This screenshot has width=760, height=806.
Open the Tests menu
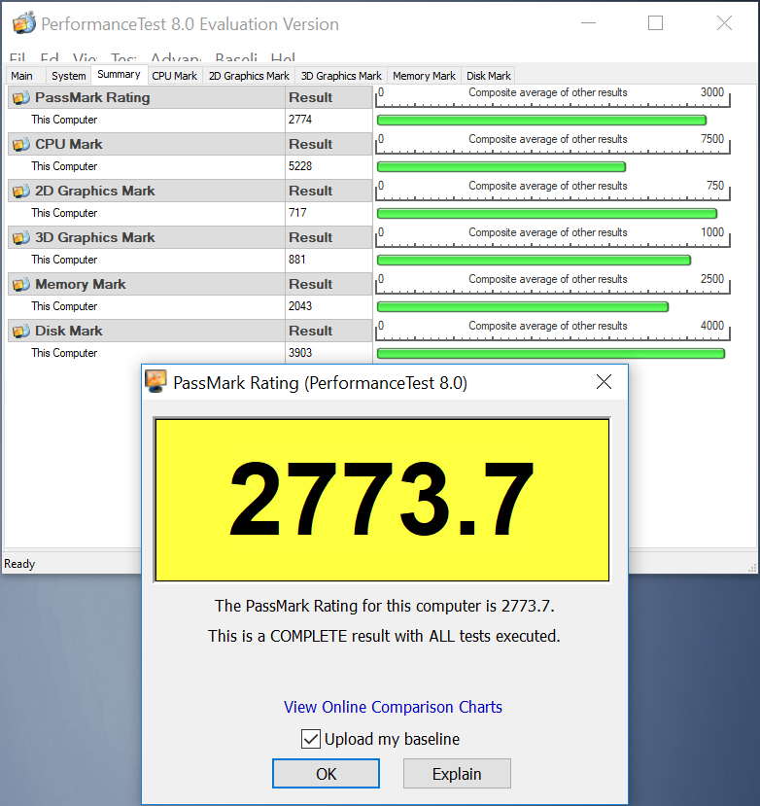(123, 57)
